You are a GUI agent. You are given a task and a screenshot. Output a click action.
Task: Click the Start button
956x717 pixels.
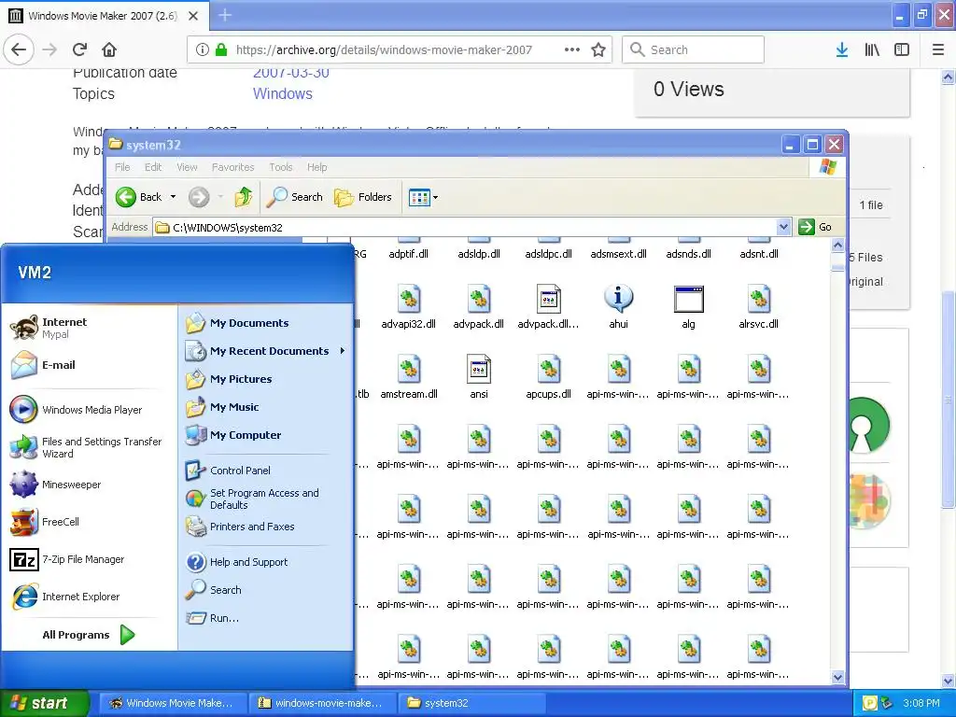click(45, 703)
